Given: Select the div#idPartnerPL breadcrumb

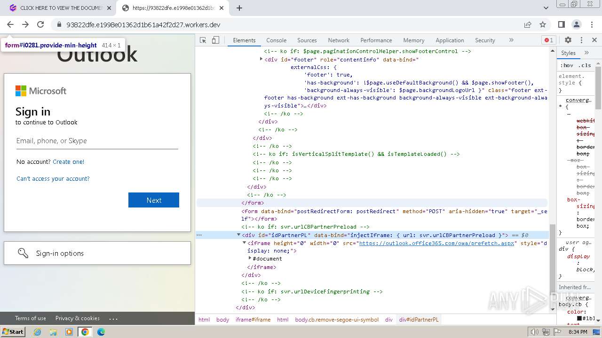Looking at the screenshot, I should pyautogui.click(x=419, y=320).
